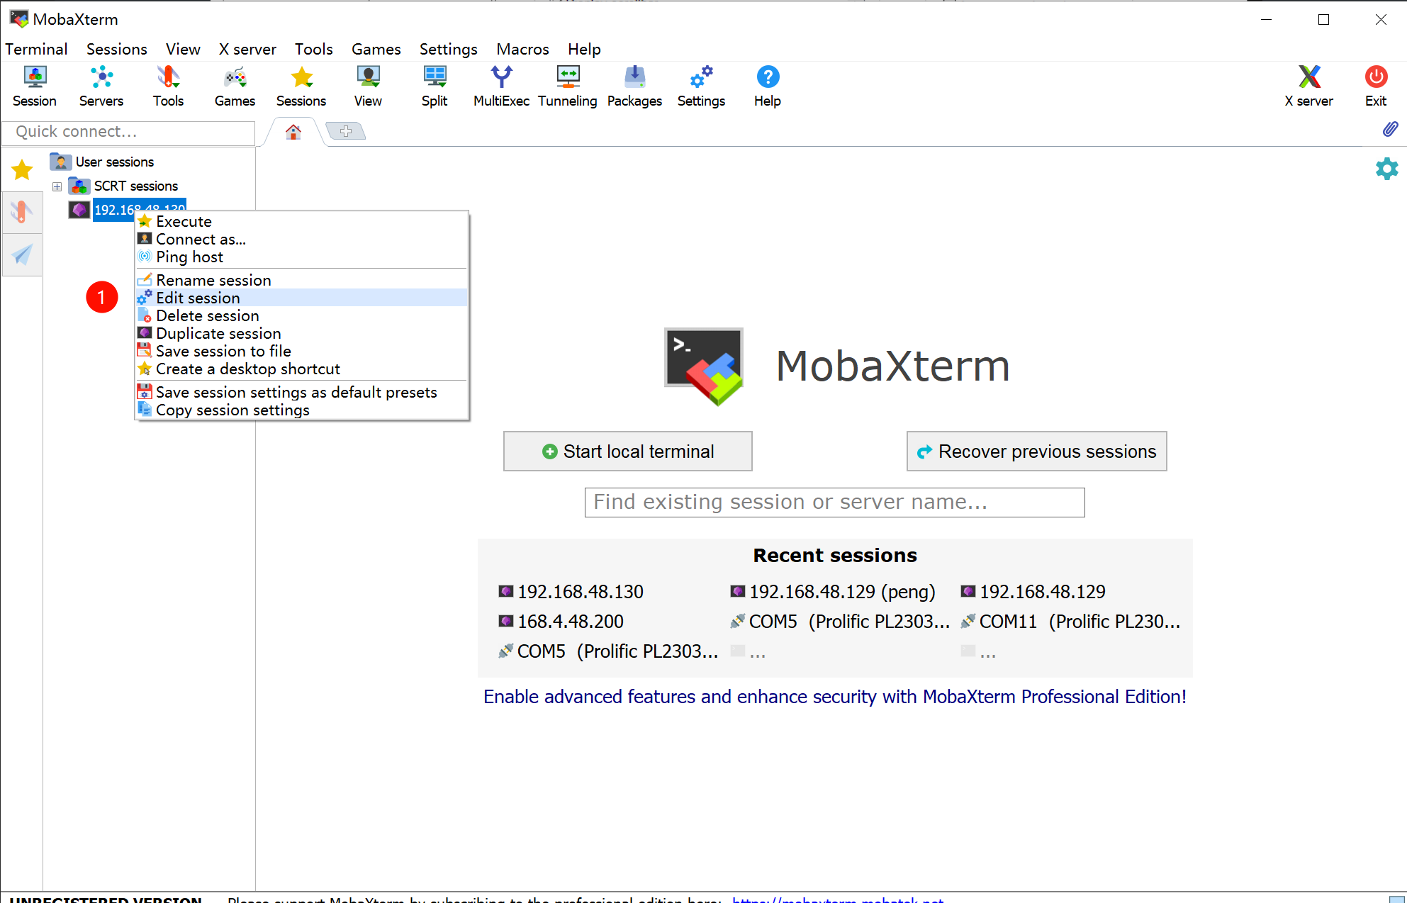Choose Edit session from context menu
The height and width of the screenshot is (903, 1407).
click(198, 298)
